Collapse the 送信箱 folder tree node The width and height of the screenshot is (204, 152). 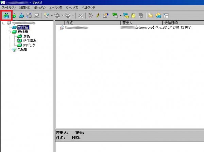click(x=9, y=32)
